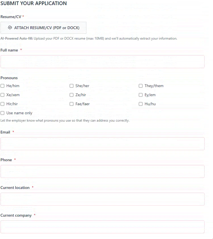Toggle the Ey/em checkbox

[x=141, y=95]
